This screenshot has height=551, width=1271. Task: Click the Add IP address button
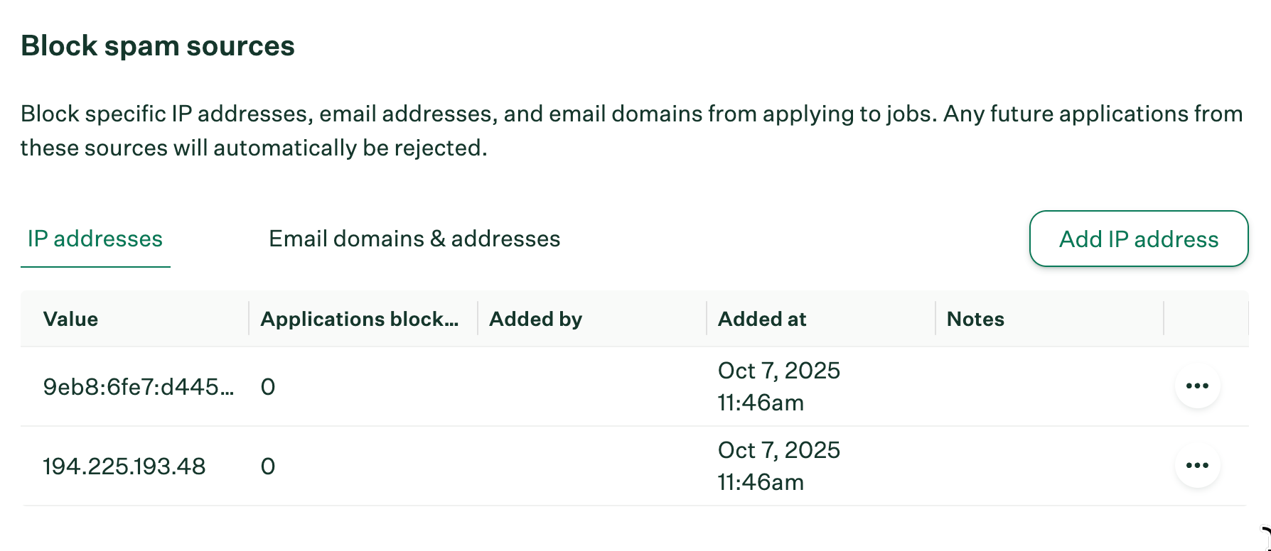pyautogui.click(x=1138, y=239)
